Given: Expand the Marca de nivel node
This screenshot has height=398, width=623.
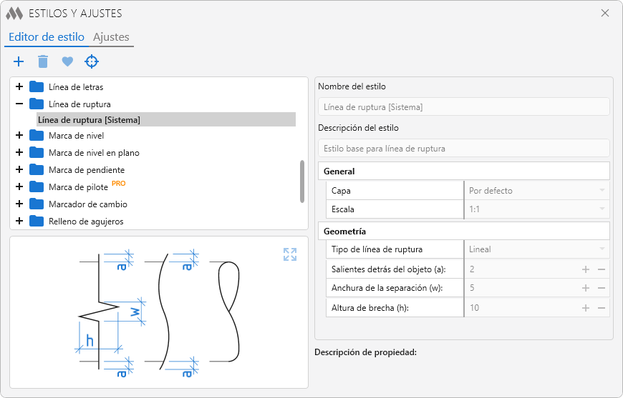Looking at the screenshot, I should (x=19, y=136).
